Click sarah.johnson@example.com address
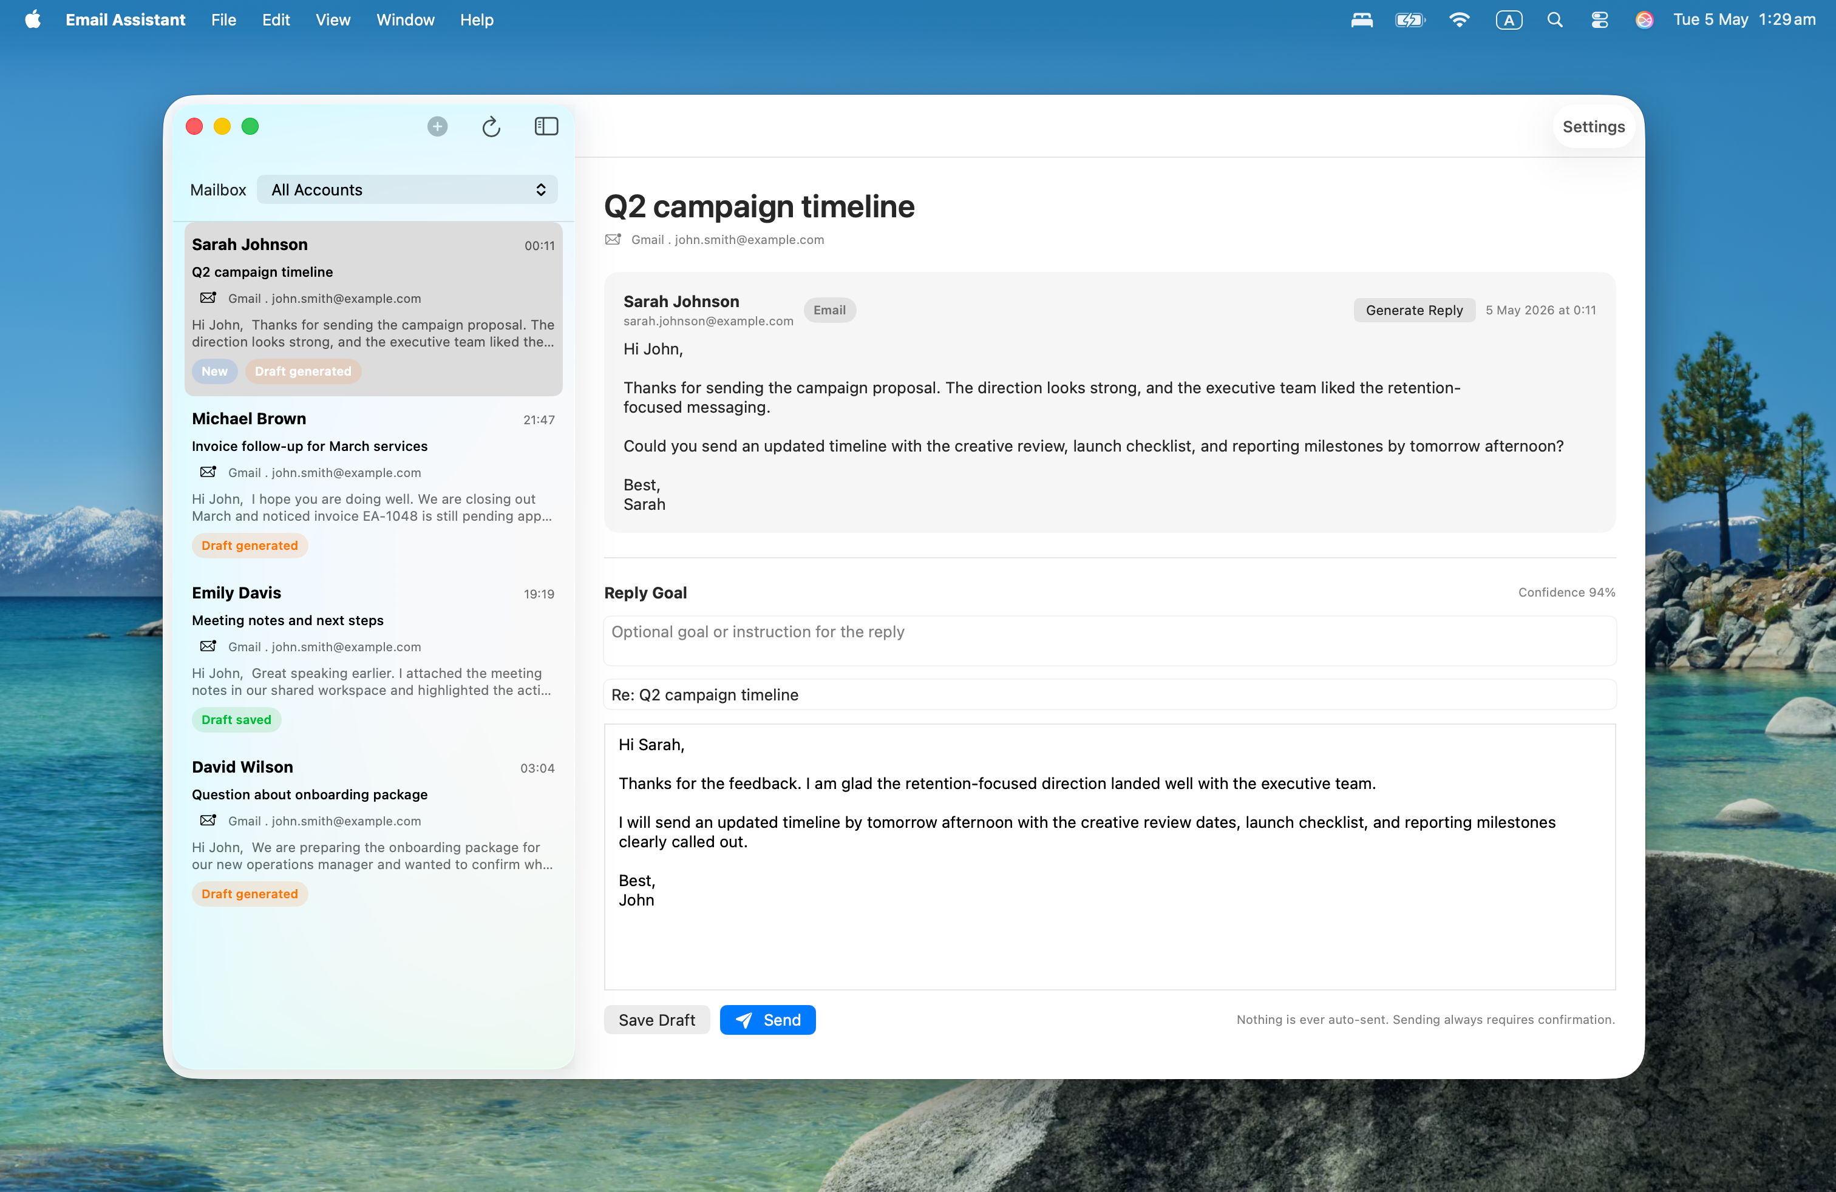This screenshot has height=1192, width=1836. pos(708,320)
